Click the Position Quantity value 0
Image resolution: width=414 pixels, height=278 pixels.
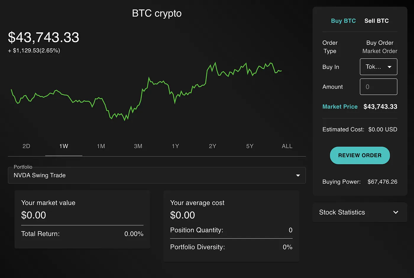coord(290,230)
